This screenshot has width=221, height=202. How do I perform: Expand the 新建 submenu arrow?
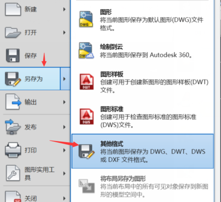[x=64, y=9]
